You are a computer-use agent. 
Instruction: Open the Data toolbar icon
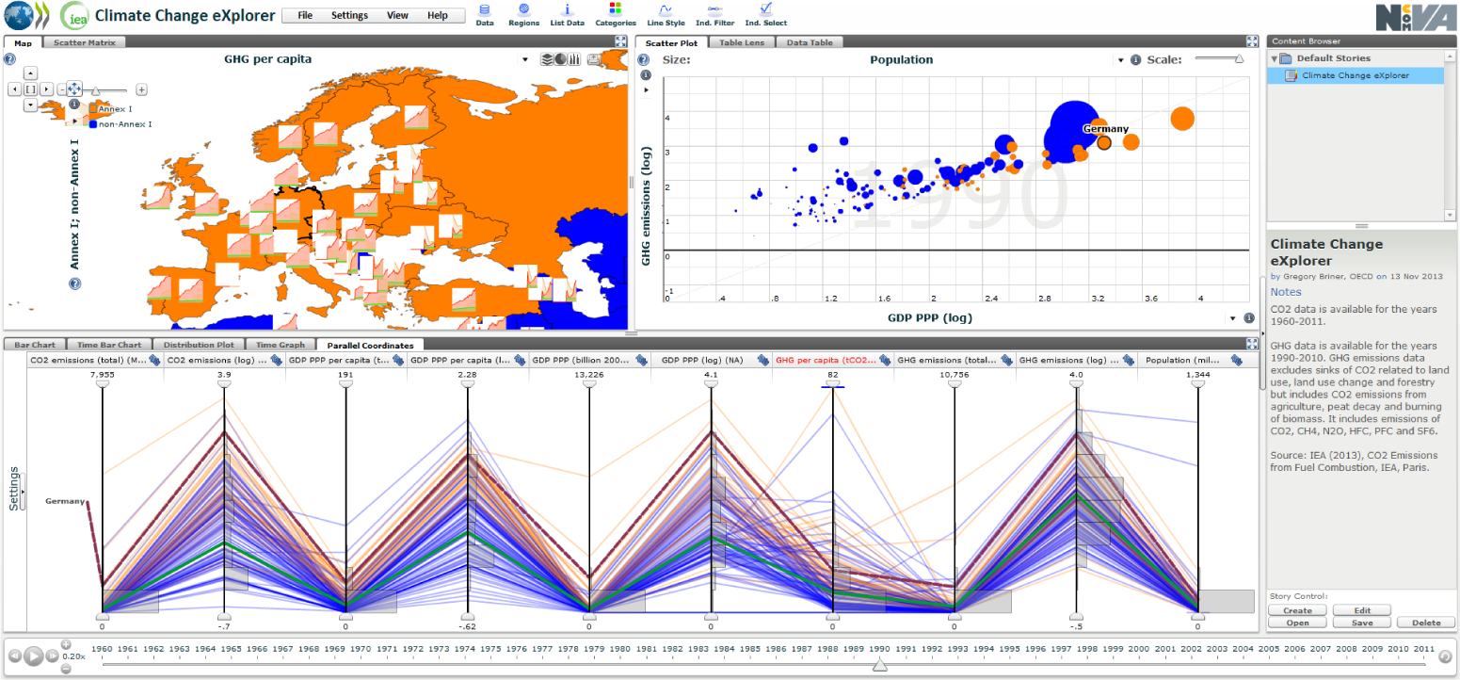click(x=485, y=10)
